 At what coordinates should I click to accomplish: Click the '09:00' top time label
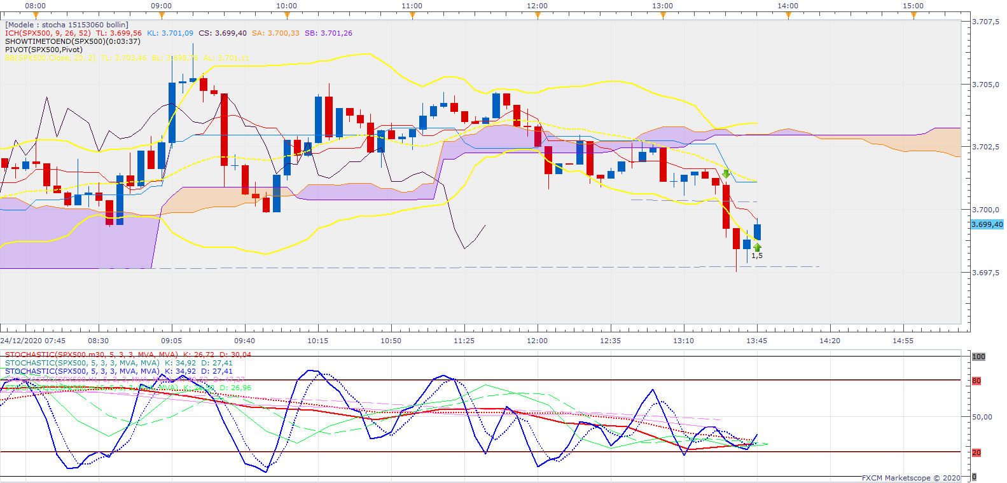pyautogui.click(x=162, y=6)
